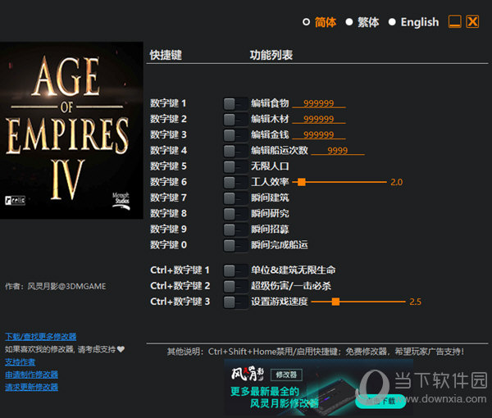
Task: Click the Ctrl+数字键 3 hotkey label
Action: (180, 302)
